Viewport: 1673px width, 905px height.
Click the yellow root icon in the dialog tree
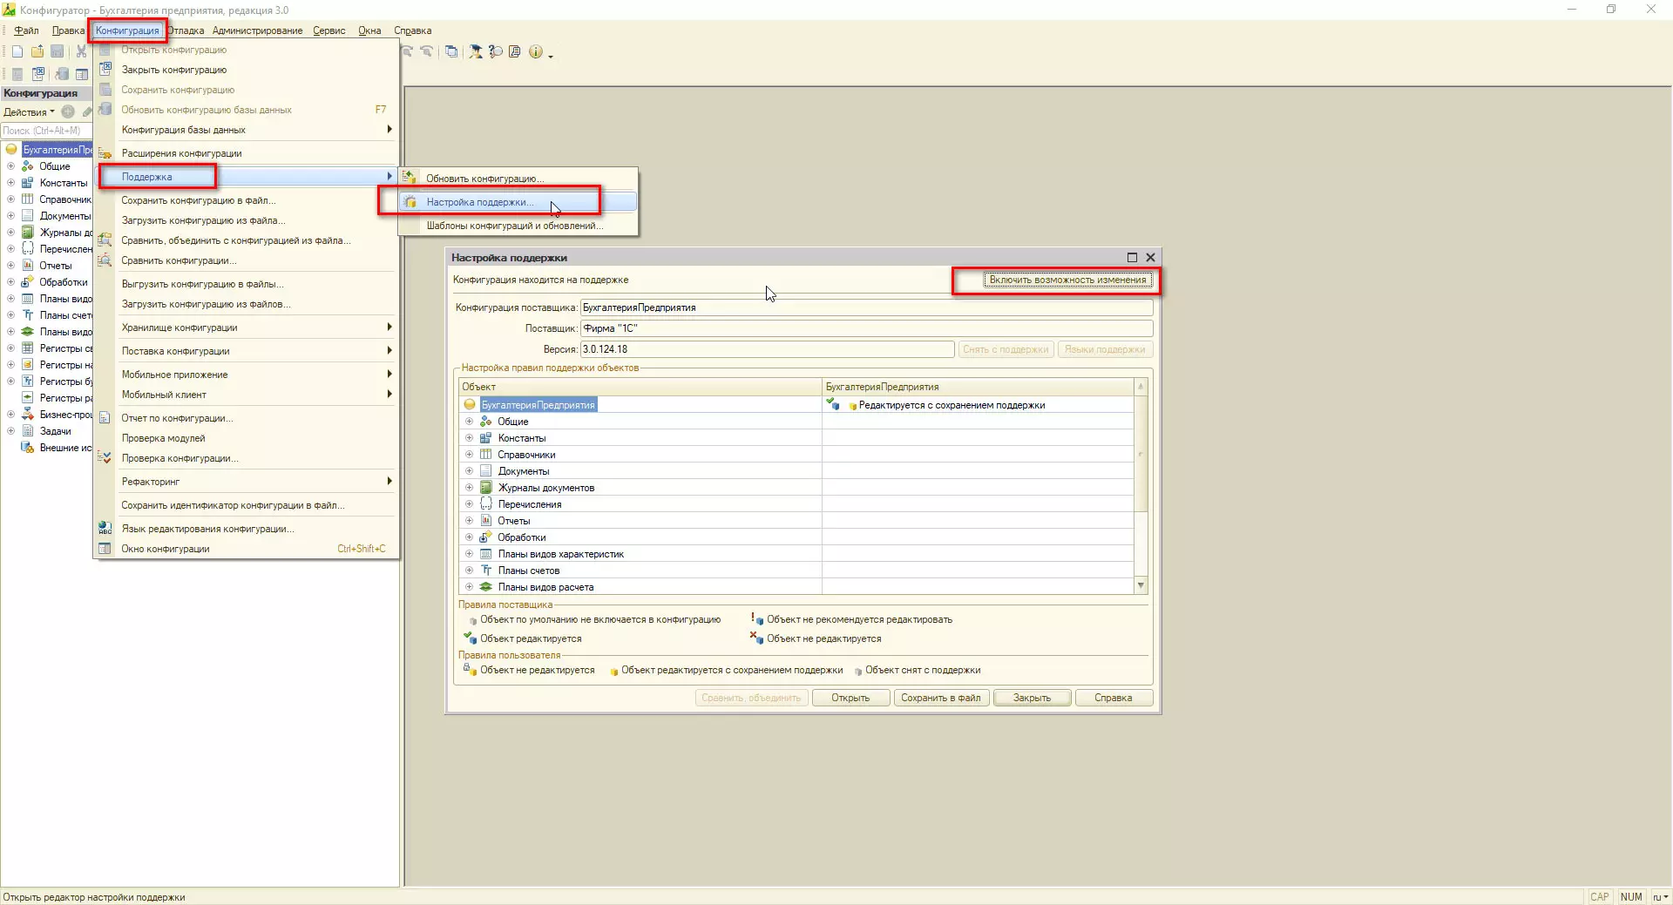point(470,405)
